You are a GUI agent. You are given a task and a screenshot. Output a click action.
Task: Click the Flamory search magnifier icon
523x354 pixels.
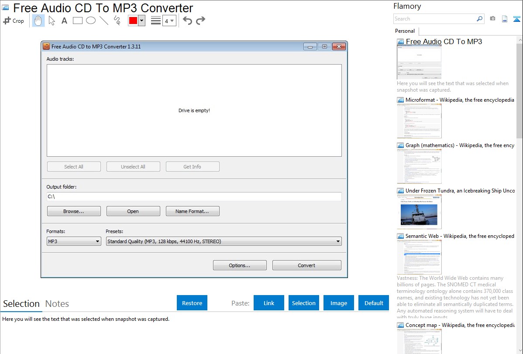[x=479, y=19]
